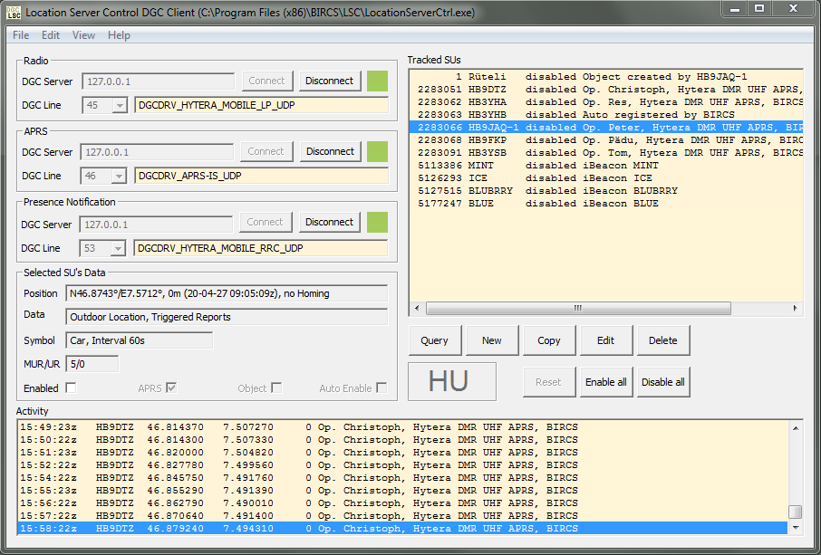This screenshot has width=821, height=555.
Task: Open the Radio DGC Line 45 dropdown
Action: coord(120,105)
